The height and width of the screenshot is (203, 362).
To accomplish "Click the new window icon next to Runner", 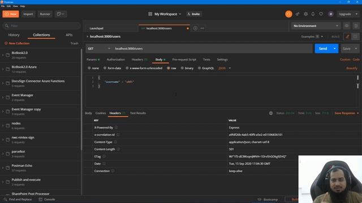I will pyautogui.click(x=61, y=14).
